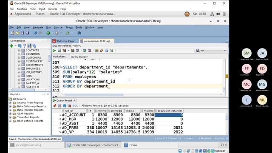272x153 pixels.
Task: Click the Forward navigation icon
Action: 57,33
